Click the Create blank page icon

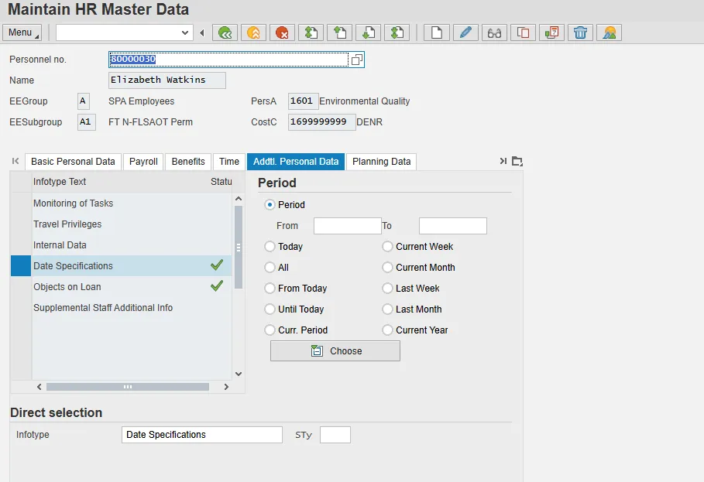coord(437,32)
